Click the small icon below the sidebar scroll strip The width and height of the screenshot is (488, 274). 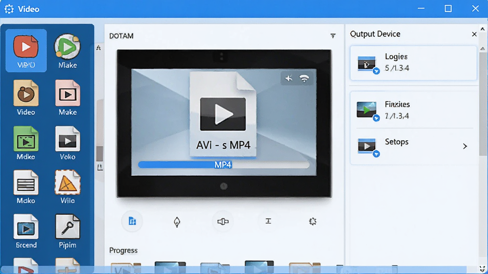pos(100,167)
